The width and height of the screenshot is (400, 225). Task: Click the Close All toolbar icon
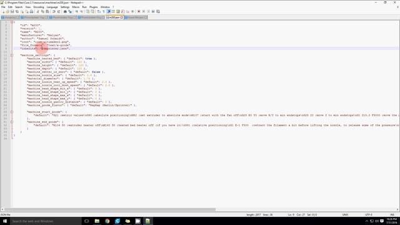click(x=27, y=11)
